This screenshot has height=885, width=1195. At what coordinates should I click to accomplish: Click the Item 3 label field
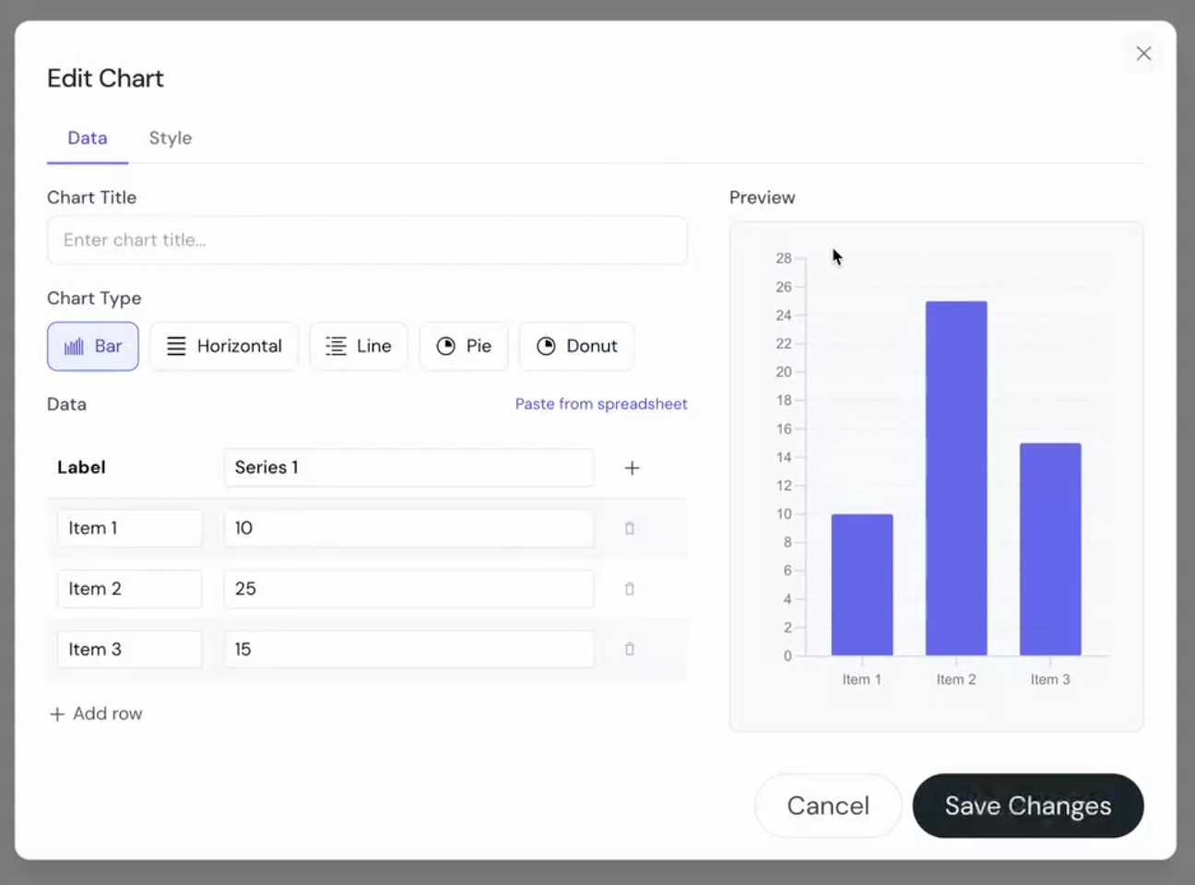pyautogui.click(x=129, y=649)
